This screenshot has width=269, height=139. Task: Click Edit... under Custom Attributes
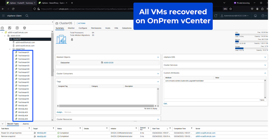(x=166, y=104)
